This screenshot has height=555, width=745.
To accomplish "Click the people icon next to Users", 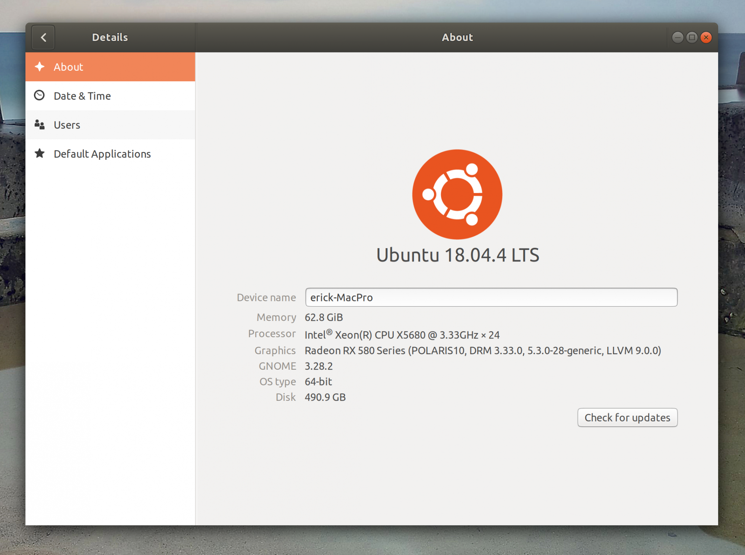I will [39, 125].
